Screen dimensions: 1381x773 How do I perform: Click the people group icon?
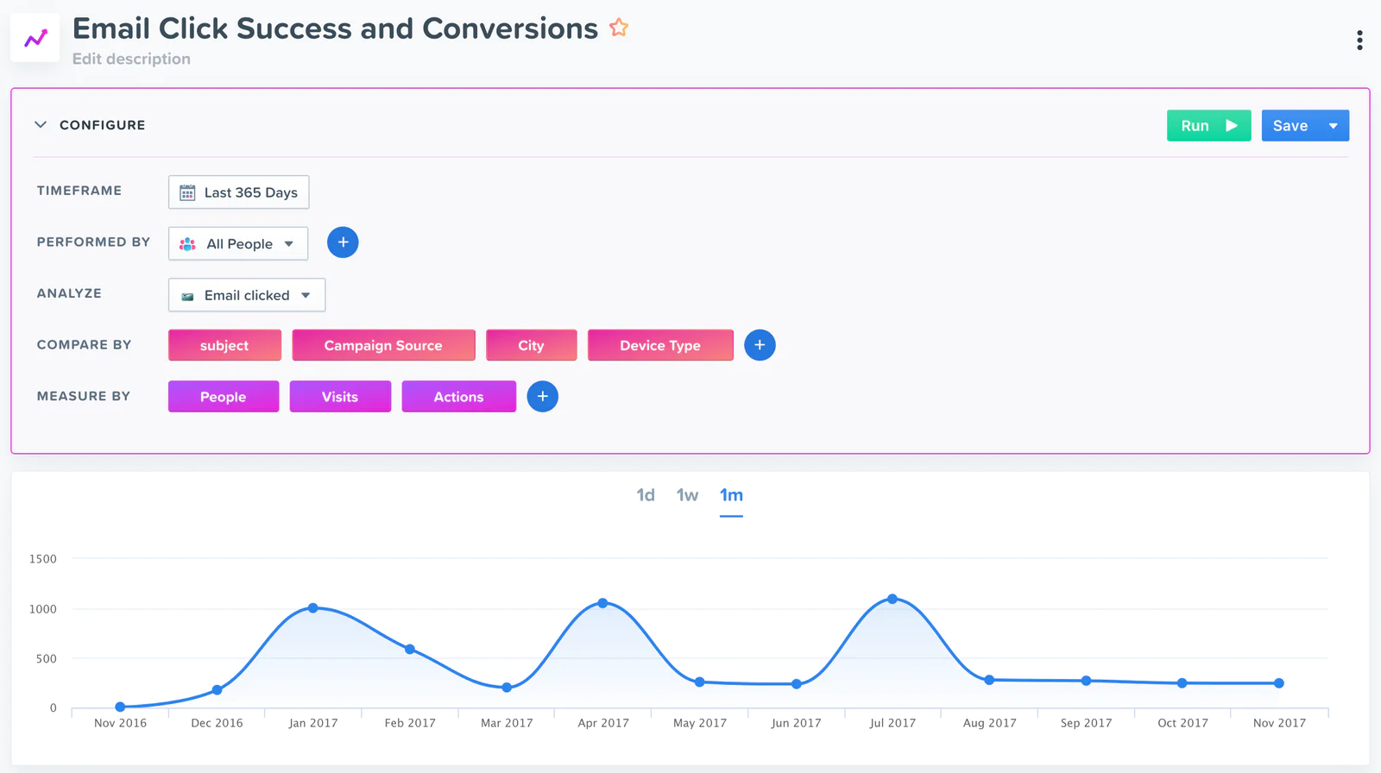point(187,244)
